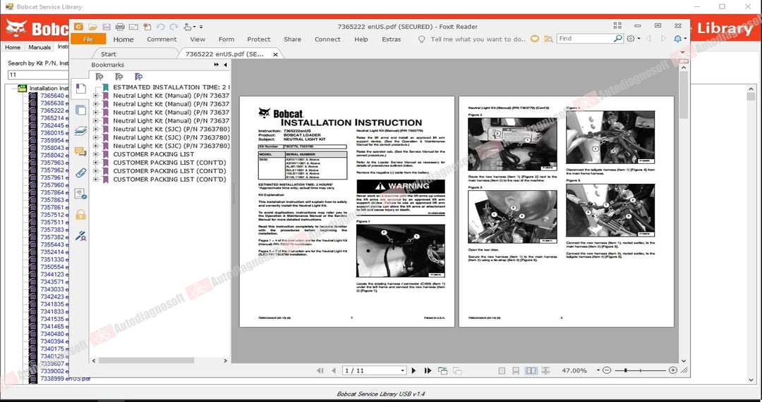Select ESTIMATED INSTALLATION TIME bookmark
762x402 pixels.
[171, 87]
